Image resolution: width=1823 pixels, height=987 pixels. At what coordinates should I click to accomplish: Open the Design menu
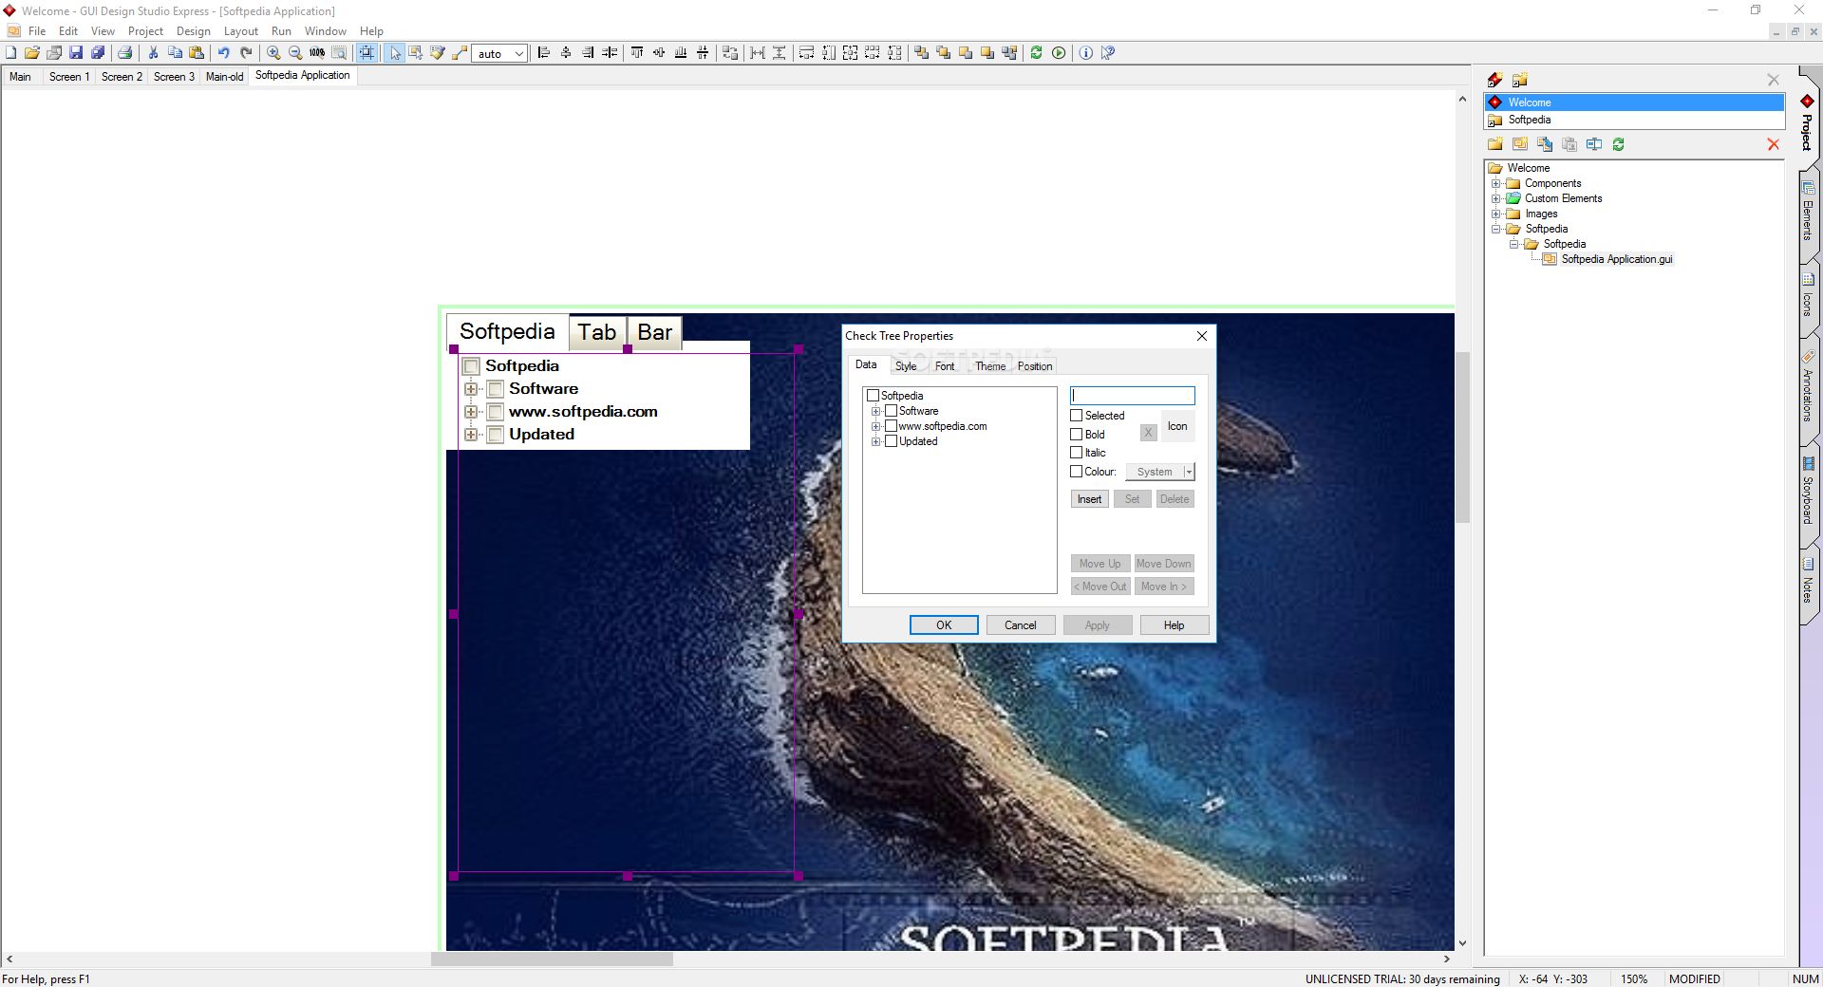194,31
